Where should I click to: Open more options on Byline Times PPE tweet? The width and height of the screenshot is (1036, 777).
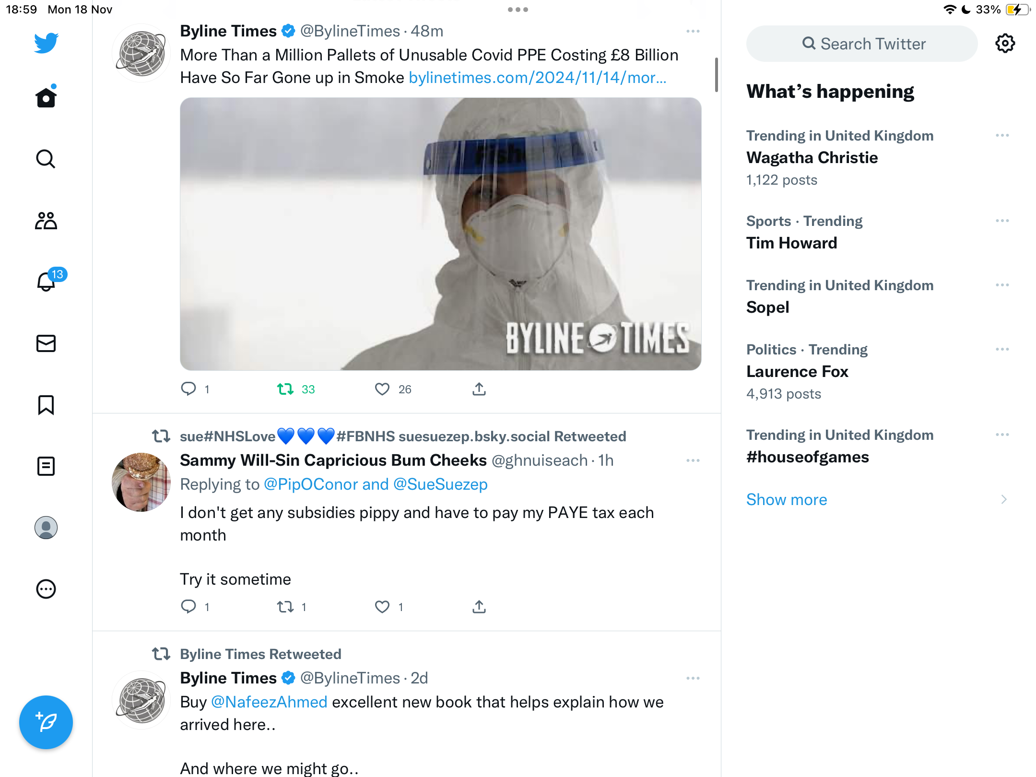coord(693,31)
